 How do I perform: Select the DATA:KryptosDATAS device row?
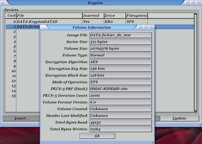[100, 22]
